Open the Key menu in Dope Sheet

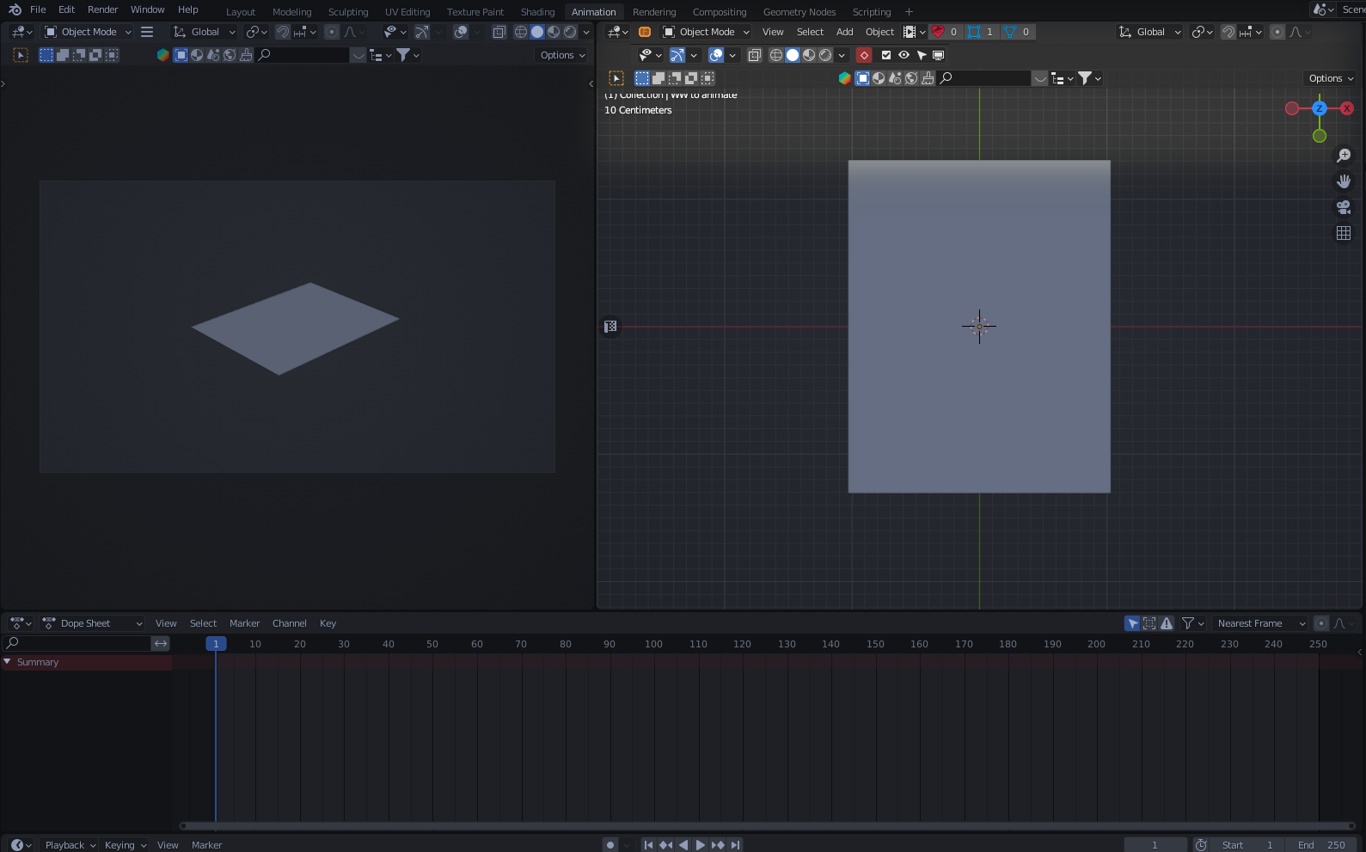tap(328, 623)
